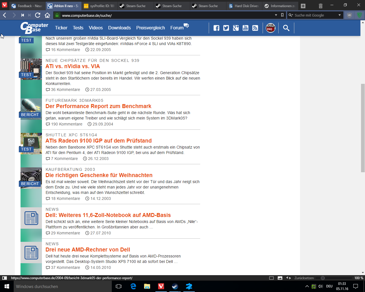Click the AMD Pro badge icon
365x292 pixels.
[x=270, y=28]
